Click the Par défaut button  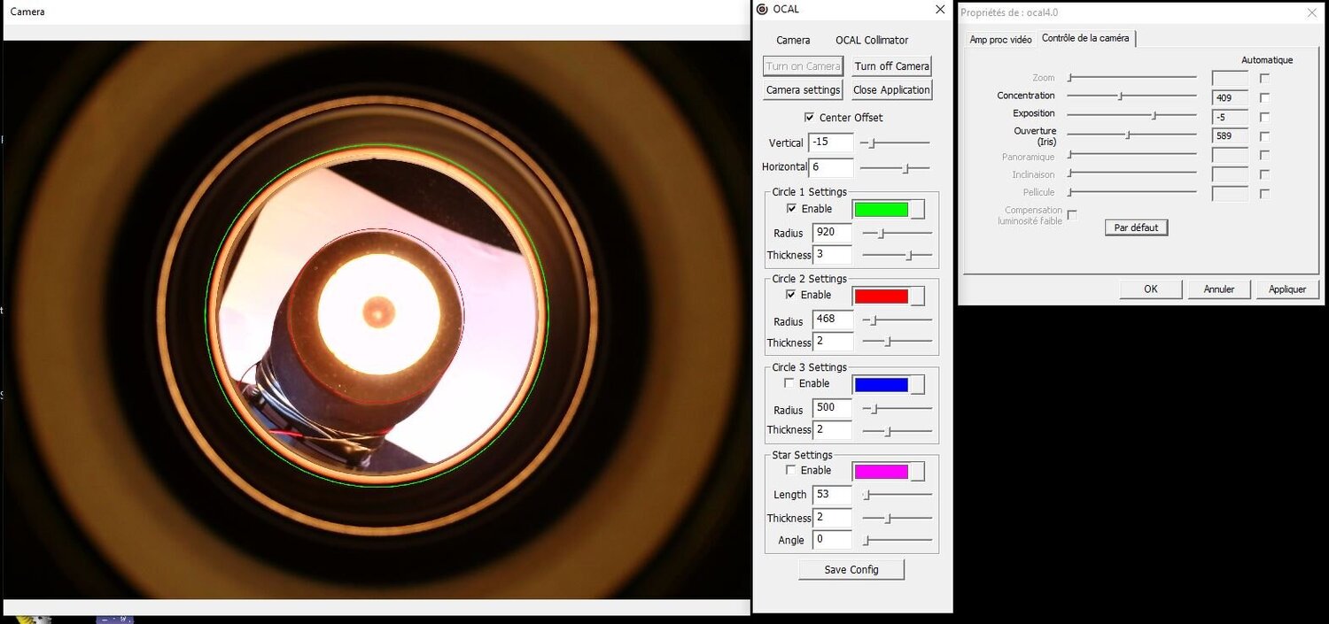click(1136, 227)
